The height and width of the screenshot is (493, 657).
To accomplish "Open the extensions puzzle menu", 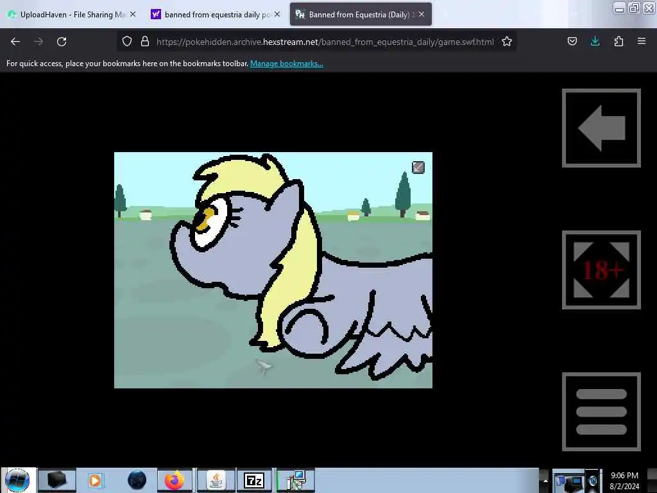I will point(619,42).
